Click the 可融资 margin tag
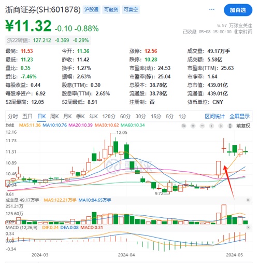The width and height of the screenshot is (259, 263). (x=111, y=9)
